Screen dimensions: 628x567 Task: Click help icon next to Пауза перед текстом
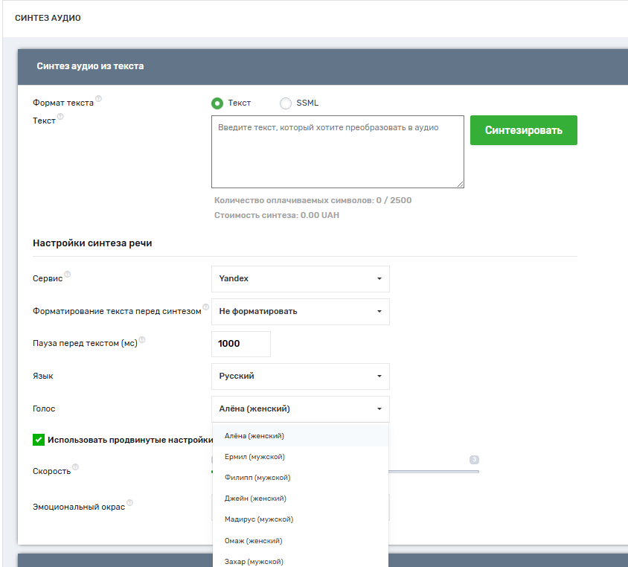(x=142, y=340)
